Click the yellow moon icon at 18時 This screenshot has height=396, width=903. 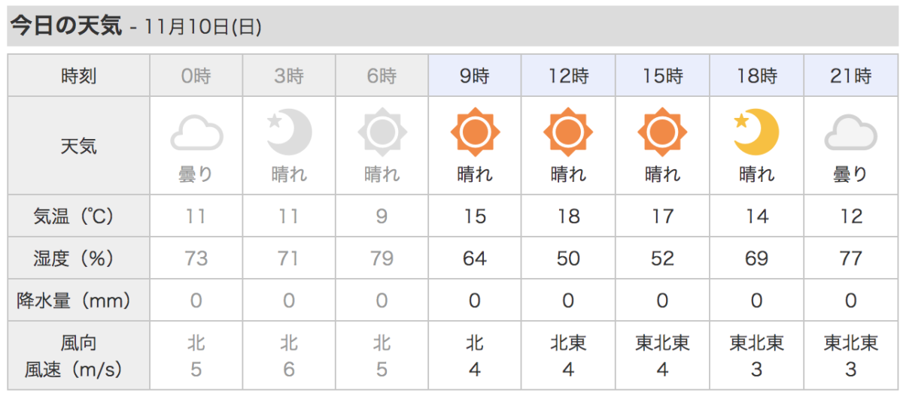click(x=756, y=132)
